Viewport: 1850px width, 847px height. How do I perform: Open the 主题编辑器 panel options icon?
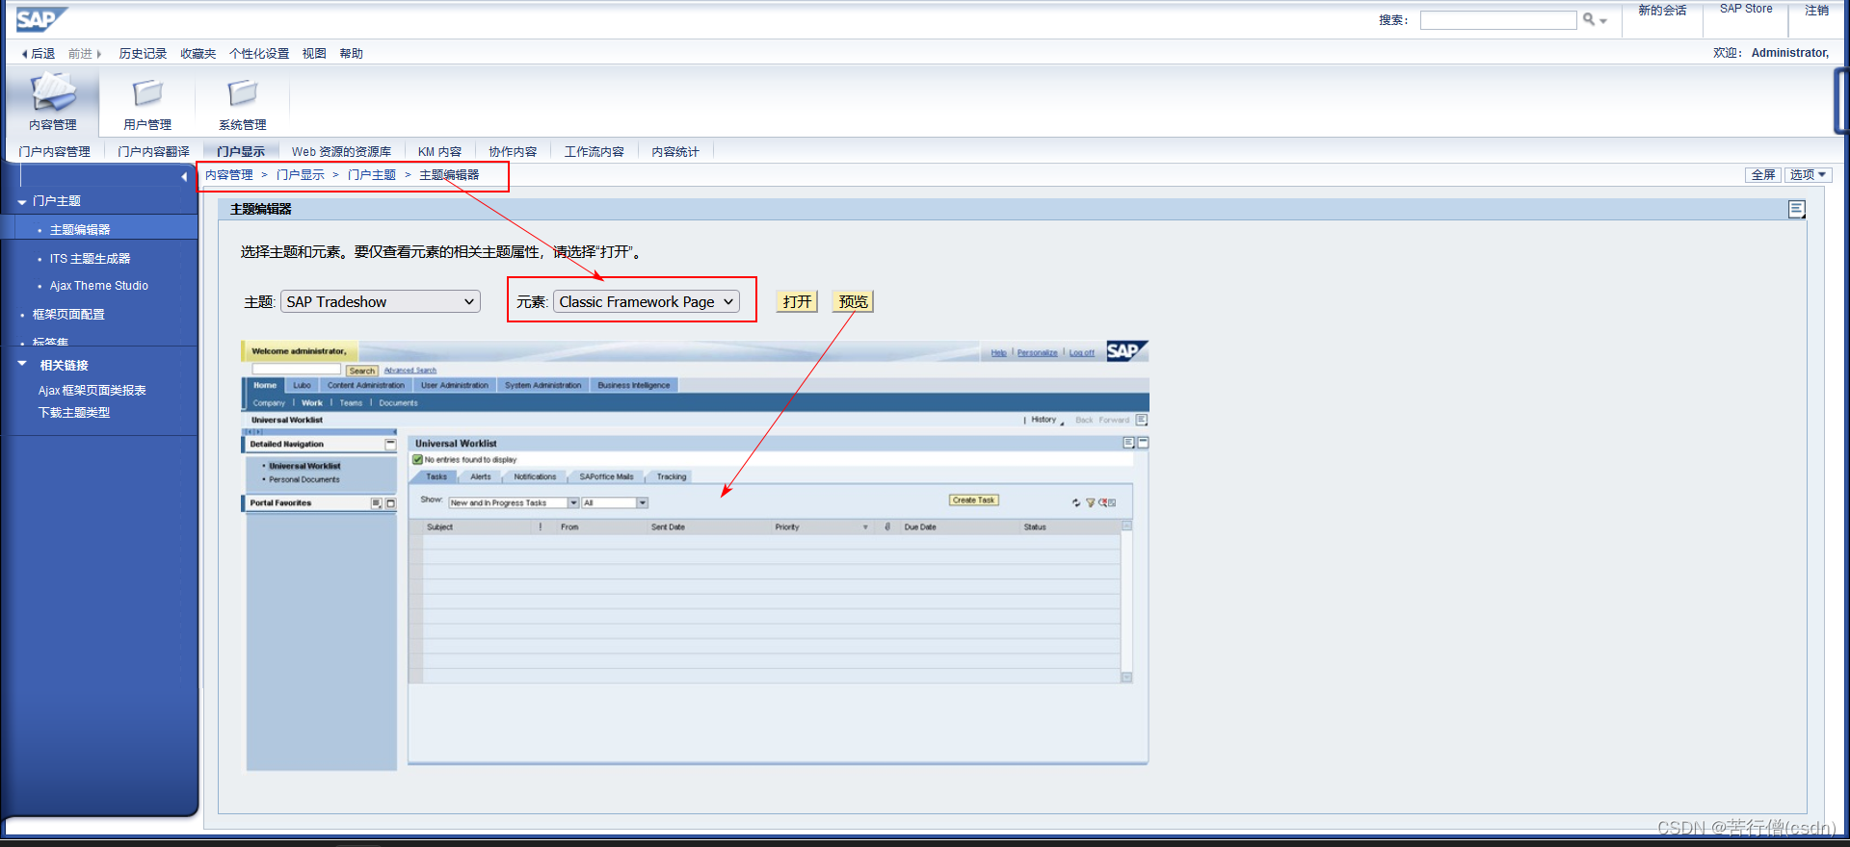[1796, 209]
